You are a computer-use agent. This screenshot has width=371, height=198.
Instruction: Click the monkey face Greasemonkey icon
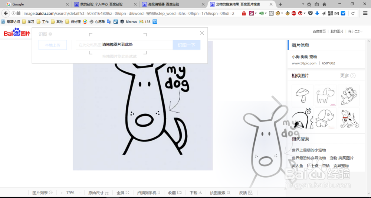(x=278, y=13)
